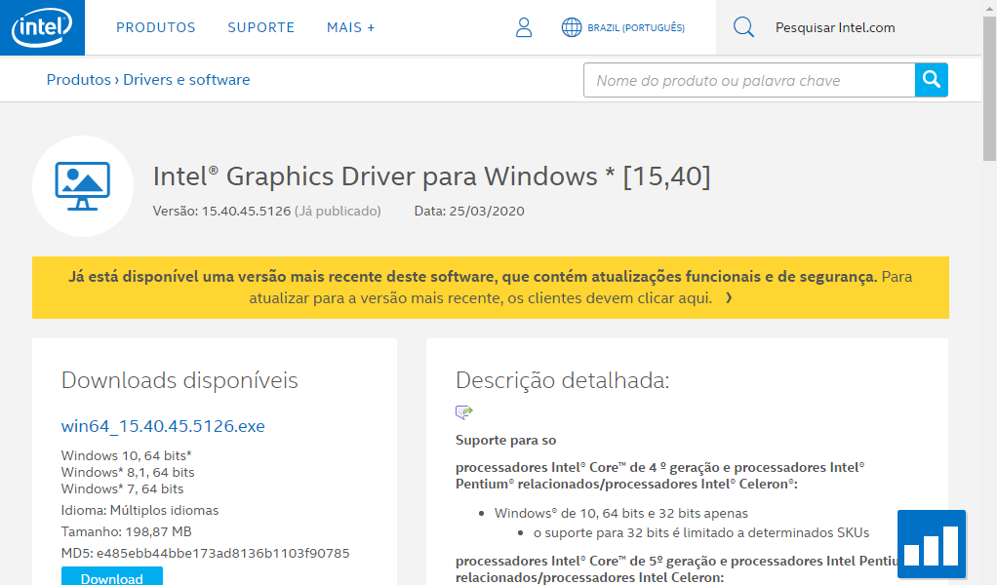Screen dimensions: 997x585
Task: Click the blue Download button
Action: pos(112,577)
